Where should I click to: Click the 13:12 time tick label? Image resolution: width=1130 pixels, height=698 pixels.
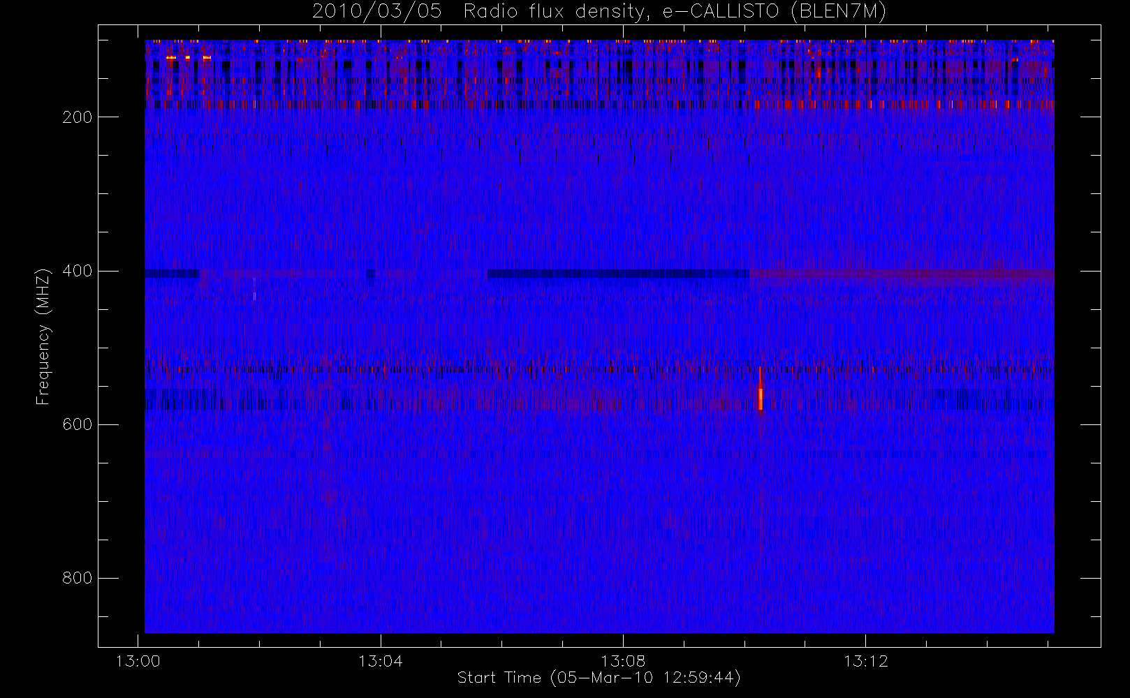pos(865,661)
